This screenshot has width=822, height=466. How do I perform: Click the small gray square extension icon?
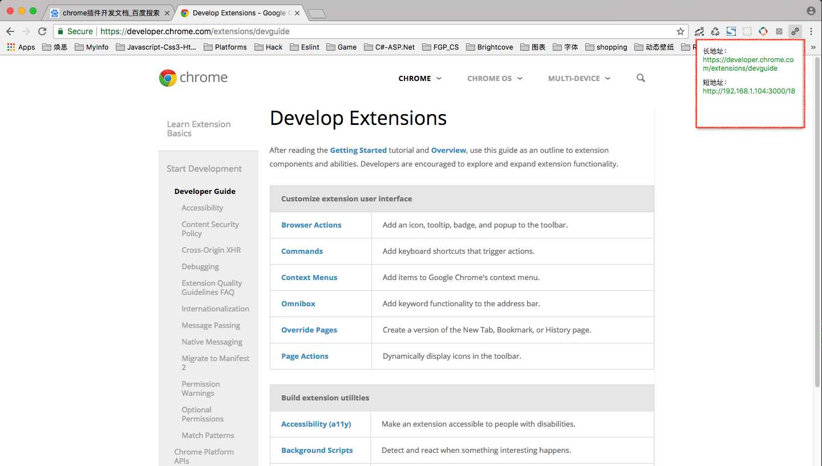click(779, 31)
